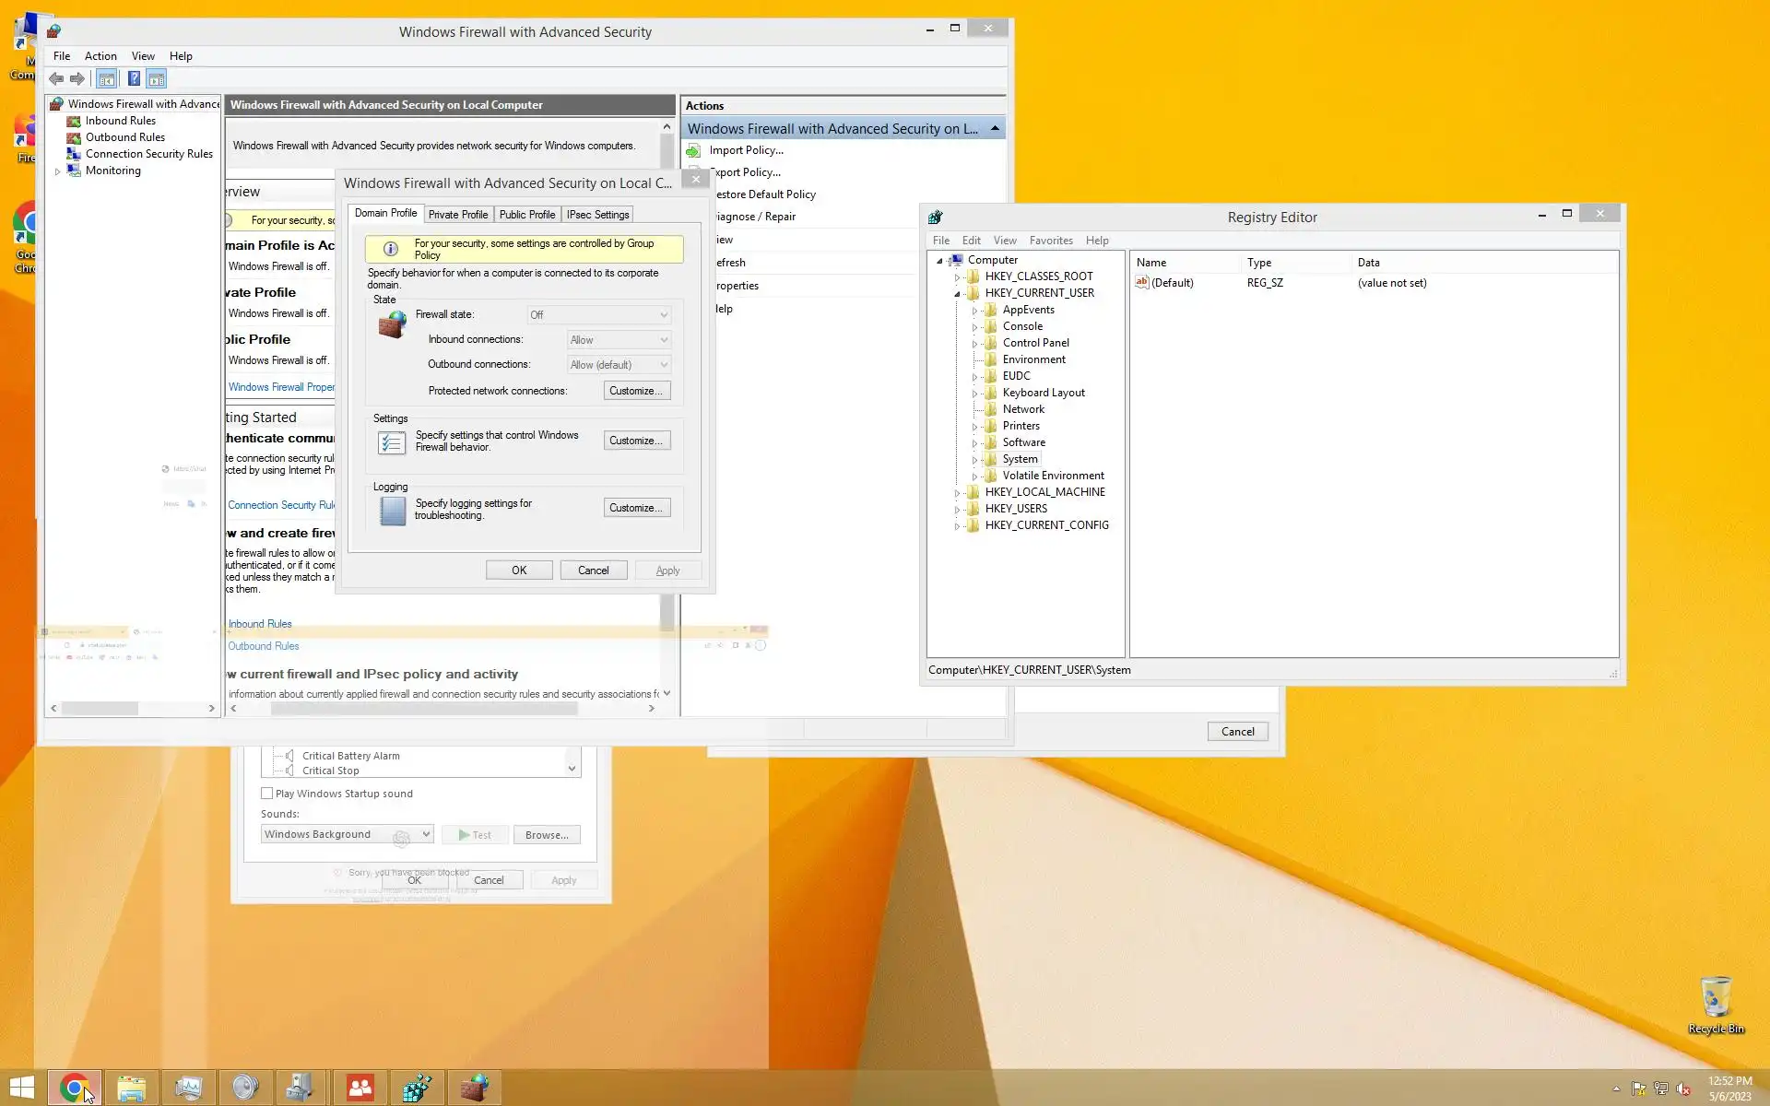The height and width of the screenshot is (1106, 1770).
Task: Toggle Play Windows Startup sound checkbox
Action: tap(267, 794)
